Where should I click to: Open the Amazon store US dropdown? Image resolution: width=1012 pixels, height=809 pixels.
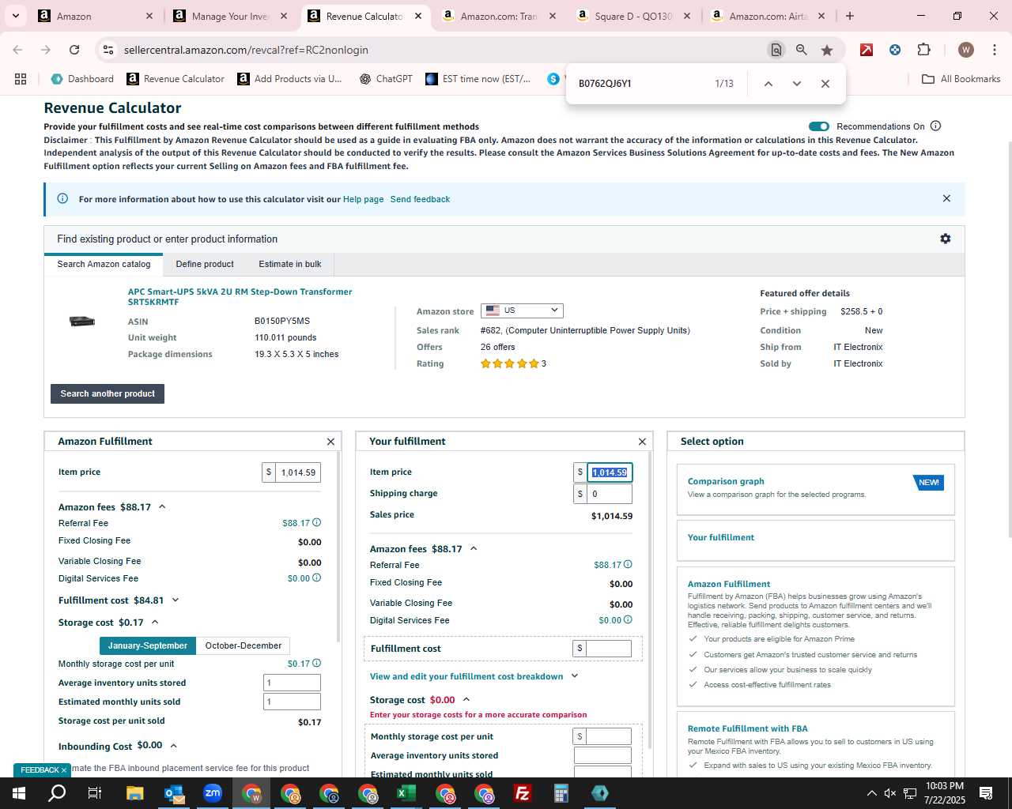pyautogui.click(x=522, y=310)
